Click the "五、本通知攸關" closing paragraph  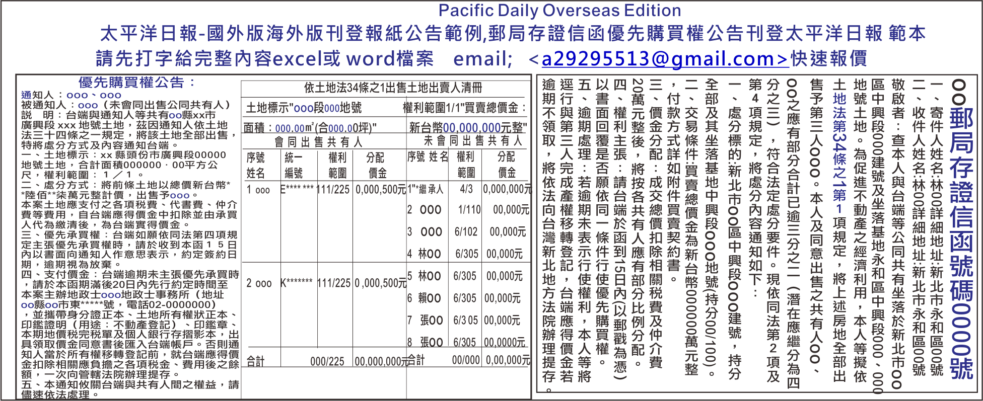(x=130, y=389)
